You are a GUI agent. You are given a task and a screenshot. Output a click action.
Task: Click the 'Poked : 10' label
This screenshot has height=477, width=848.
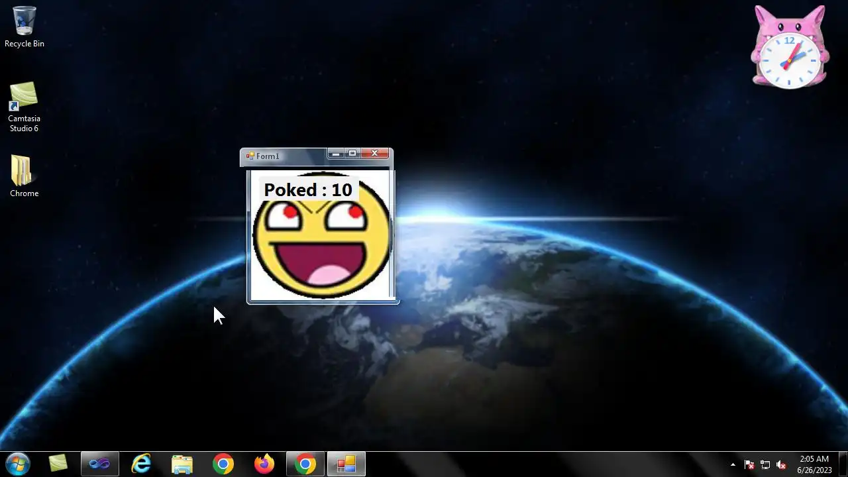click(x=308, y=190)
